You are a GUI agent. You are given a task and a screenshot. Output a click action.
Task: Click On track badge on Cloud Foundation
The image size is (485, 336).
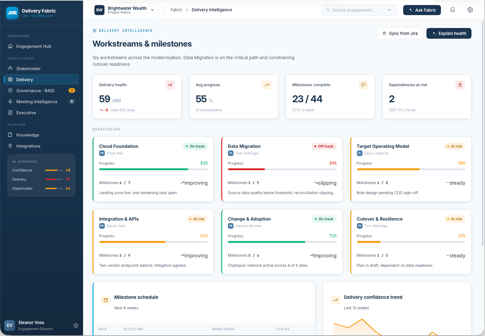point(195,146)
